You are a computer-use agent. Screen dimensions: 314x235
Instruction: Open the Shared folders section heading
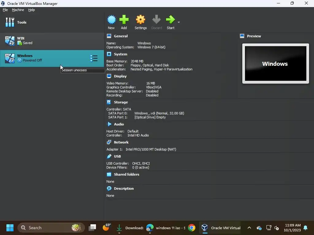127,174
